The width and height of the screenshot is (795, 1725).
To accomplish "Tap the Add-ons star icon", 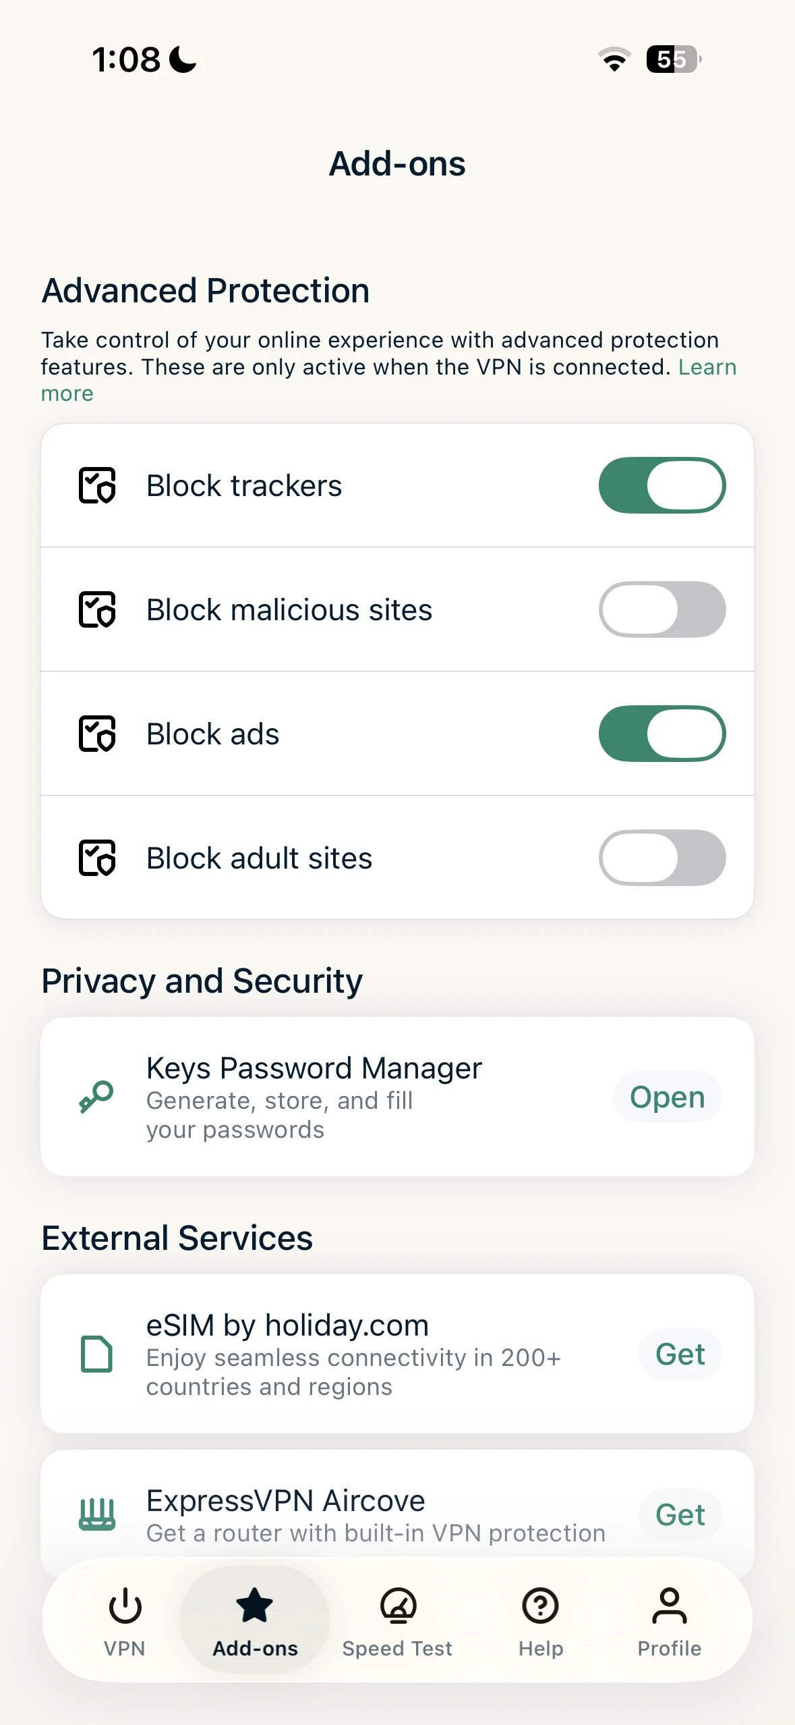I will pyautogui.click(x=254, y=1606).
